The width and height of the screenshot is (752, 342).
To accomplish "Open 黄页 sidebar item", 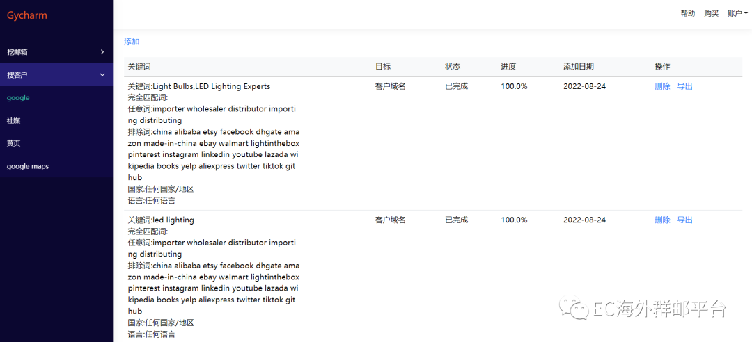I will click(14, 143).
